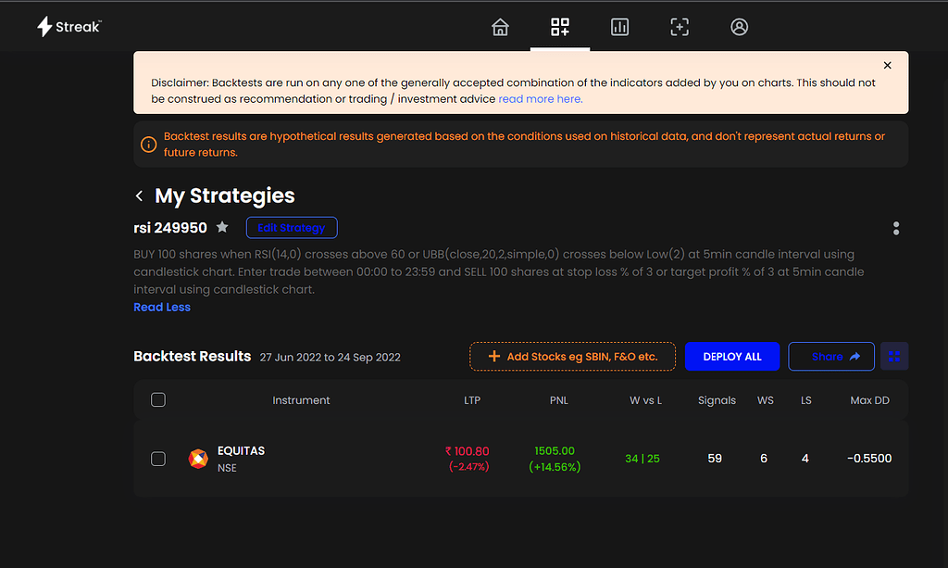
Task: Open Home via the house icon
Action: [x=500, y=27]
